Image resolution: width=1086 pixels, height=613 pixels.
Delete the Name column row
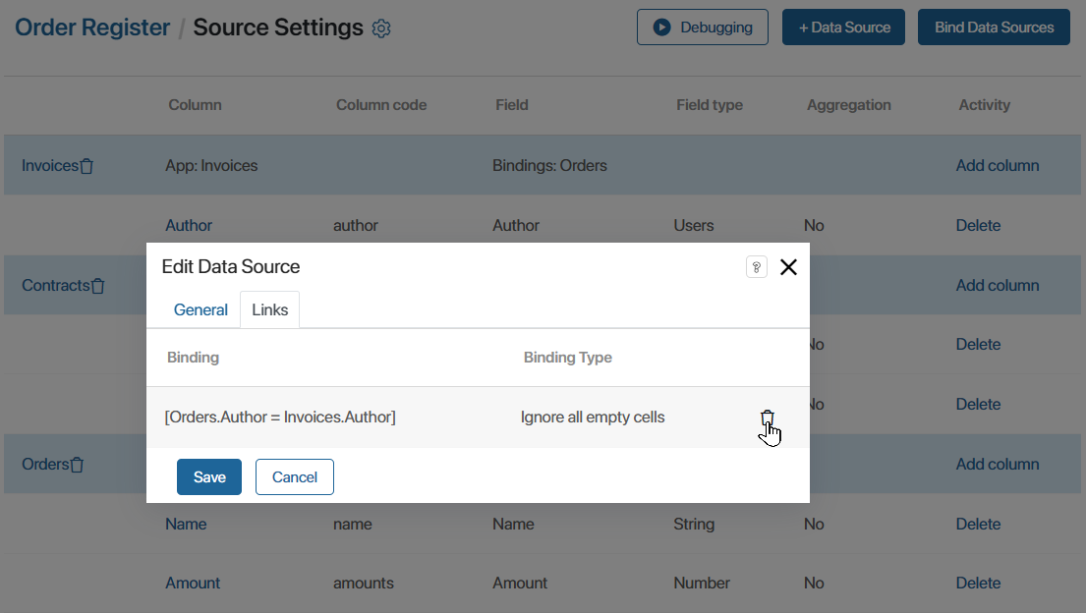pyautogui.click(x=978, y=524)
